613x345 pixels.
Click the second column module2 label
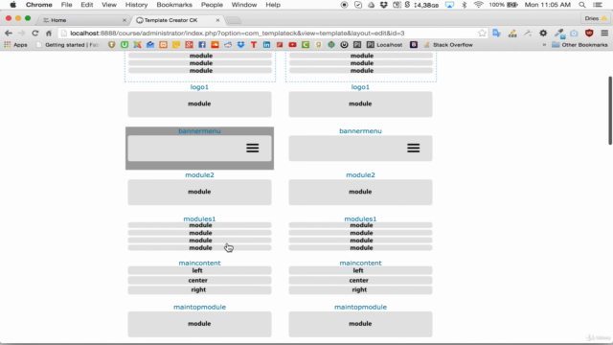360,174
